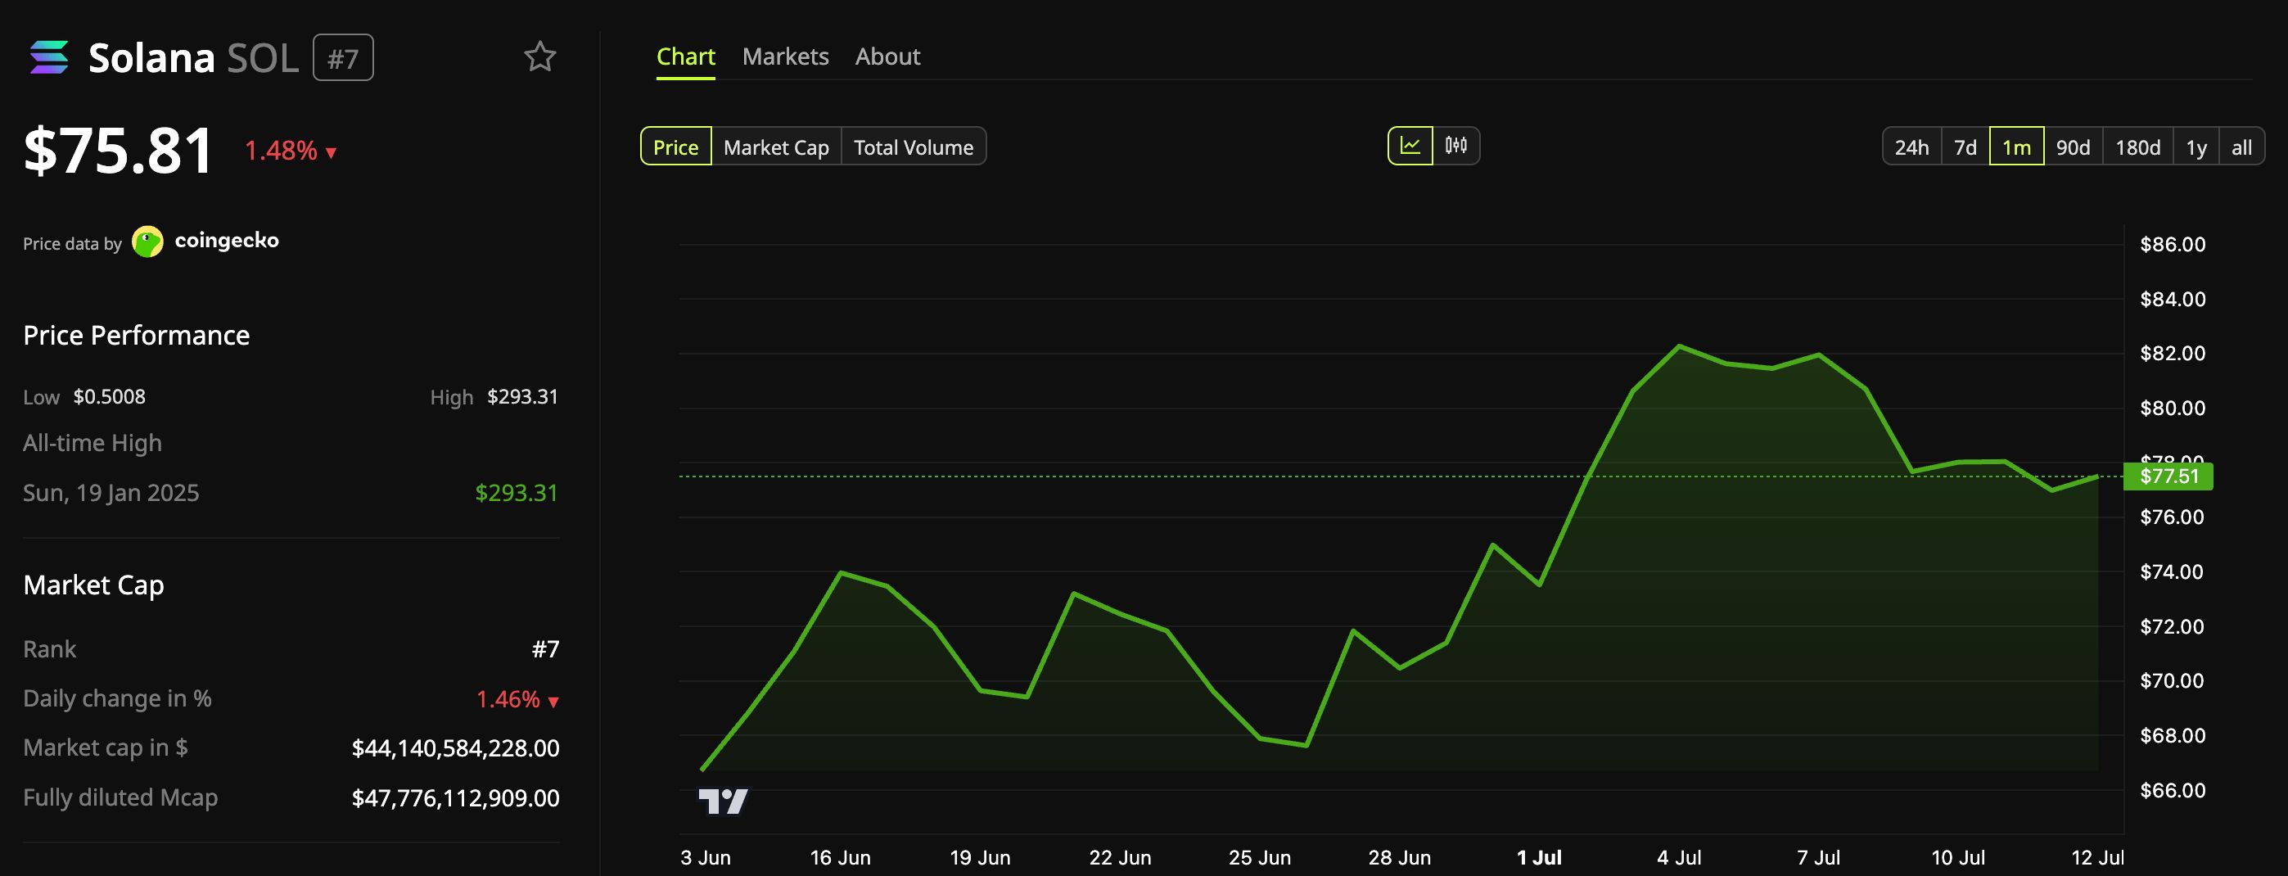This screenshot has width=2288, height=876.
Task: Switch to candlestick chart view
Action: click(x=1455, y=146)
